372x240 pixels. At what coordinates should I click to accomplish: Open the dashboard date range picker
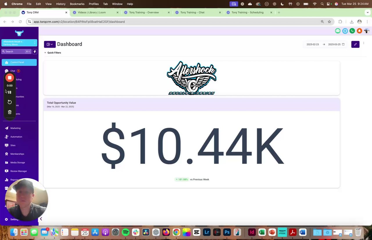325,44
